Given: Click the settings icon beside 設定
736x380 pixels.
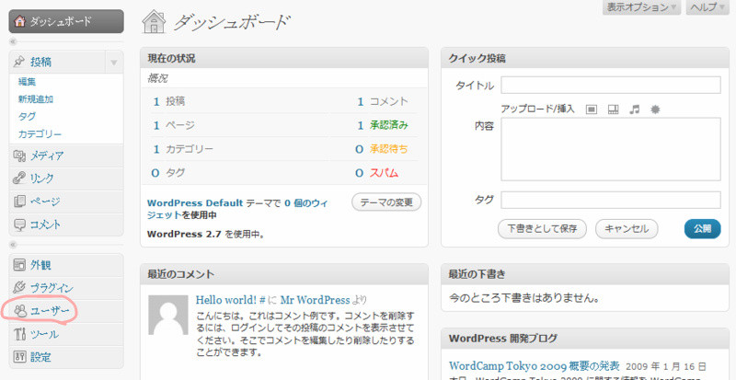Looking at the screenshot, I should [x=19, y=357].
